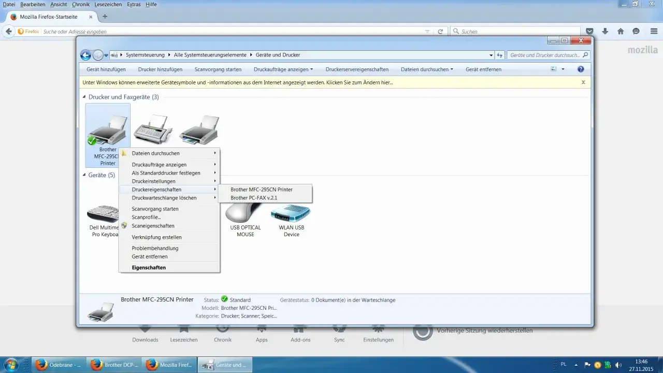Reload the page in Firefox
Screen dimensions: 663x373
pyautogui.click(x=440, y=32)
